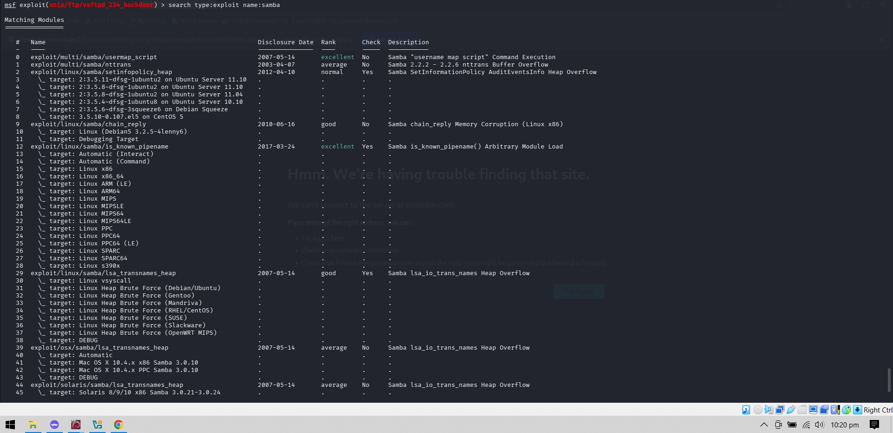Click the disclosure date 2017-03-24
893x433 pixels.
pos(276,147)
